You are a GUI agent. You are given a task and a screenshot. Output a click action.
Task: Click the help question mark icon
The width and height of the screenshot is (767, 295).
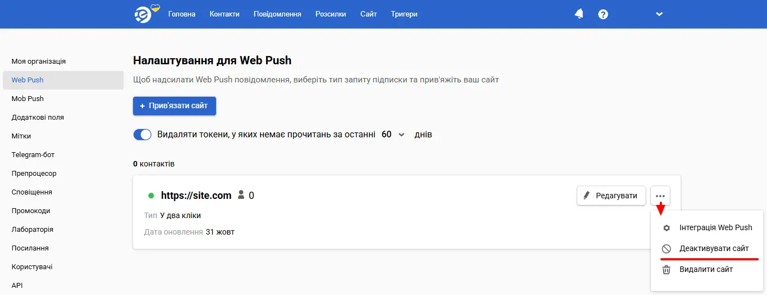click(x=603, y=14)
